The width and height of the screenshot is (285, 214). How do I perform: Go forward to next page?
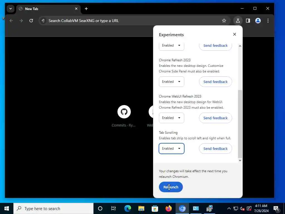pyautogui.click(x=21, y=21)
